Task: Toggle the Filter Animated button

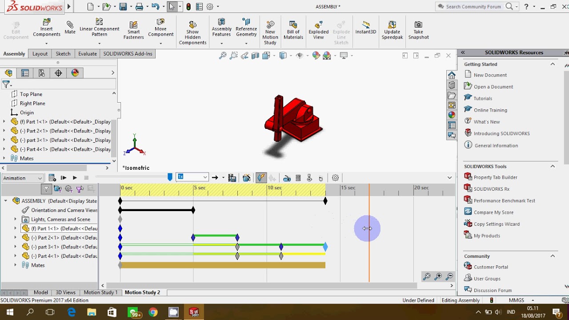Action: (57, 189)
